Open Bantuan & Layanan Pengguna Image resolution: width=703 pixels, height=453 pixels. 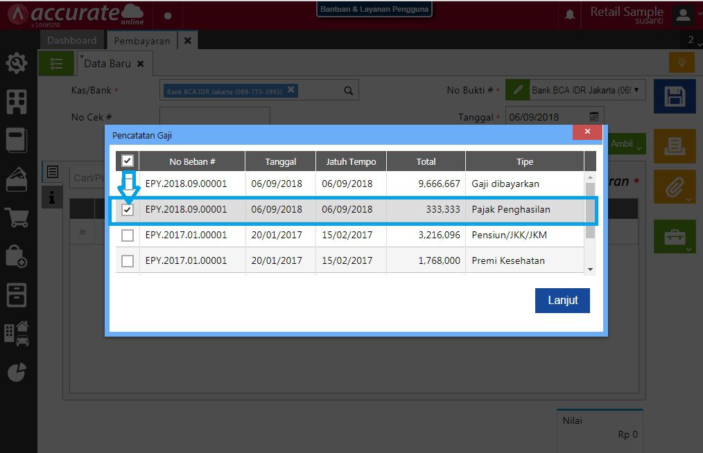pyautogui.click(x=374, y=9)
